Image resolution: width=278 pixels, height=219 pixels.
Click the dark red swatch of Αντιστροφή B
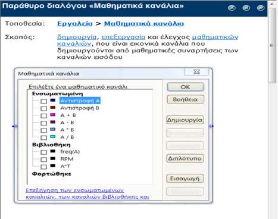52,107
